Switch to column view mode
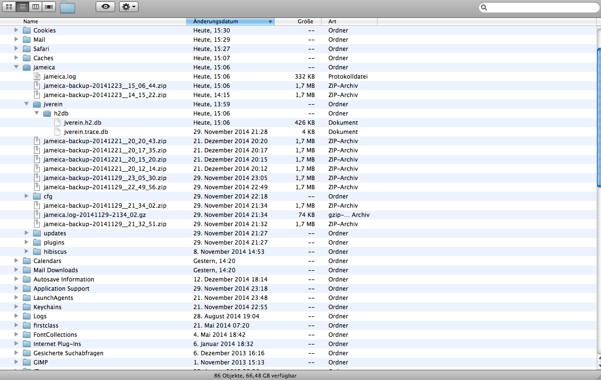The image size is (601, 380). click(x=35, y=7)
